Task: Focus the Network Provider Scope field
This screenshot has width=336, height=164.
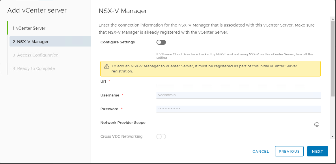Action: [235, 123]
